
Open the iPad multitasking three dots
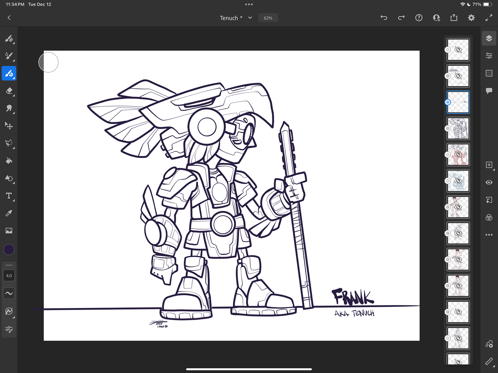click(249, 4)
